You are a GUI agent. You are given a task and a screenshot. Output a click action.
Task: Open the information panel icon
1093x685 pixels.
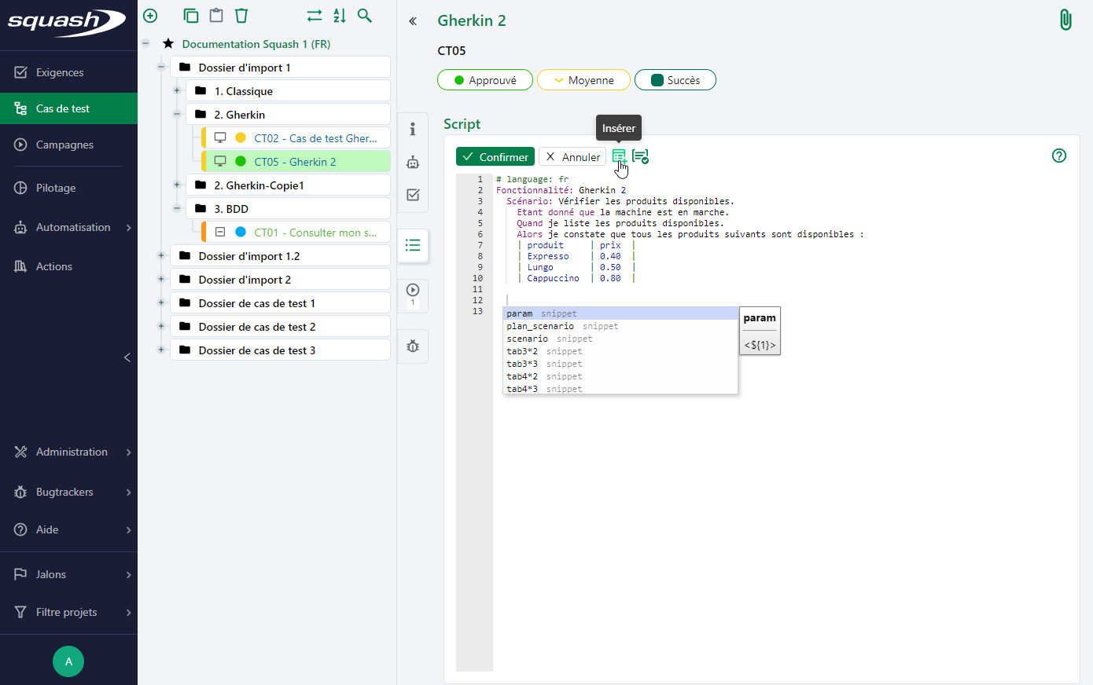click(x=412, y=130)
